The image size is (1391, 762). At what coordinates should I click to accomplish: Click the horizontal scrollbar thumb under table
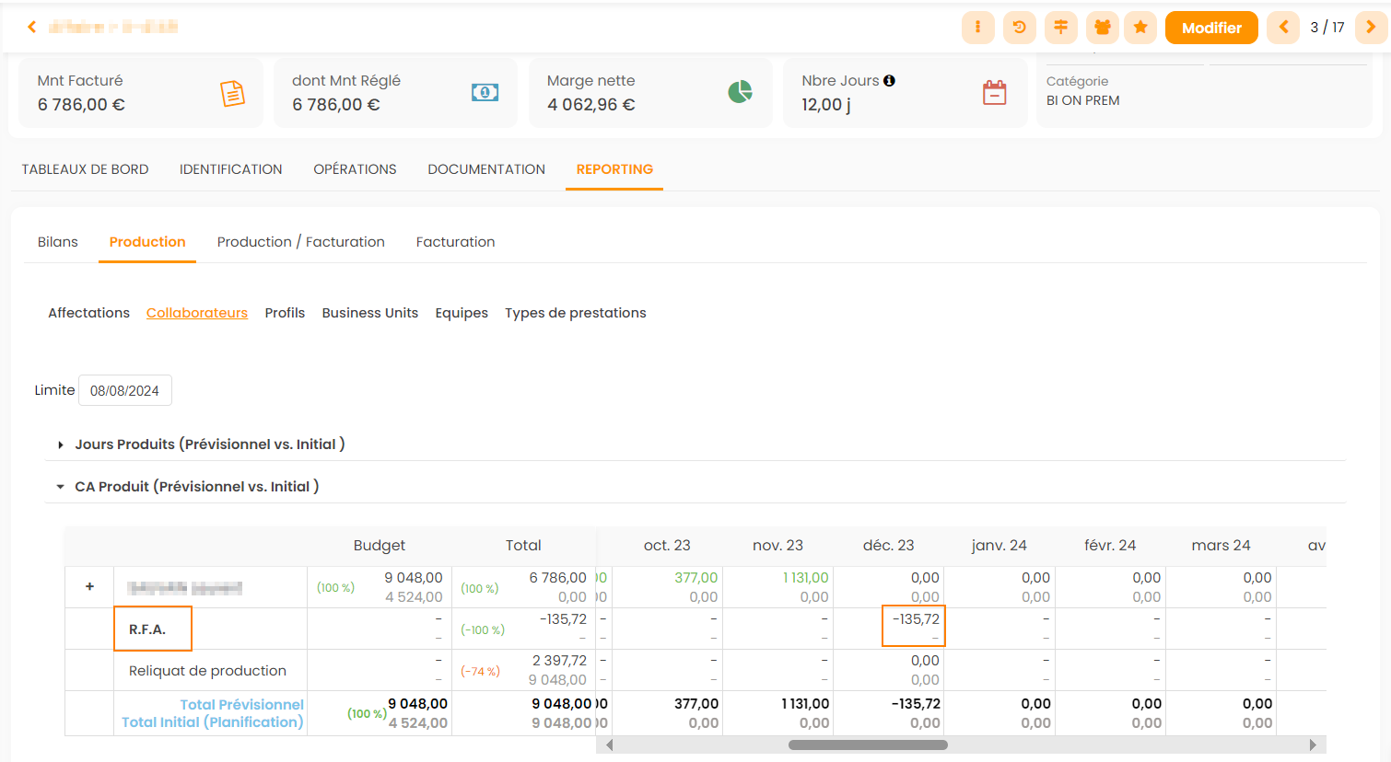[x=868, y=745]
